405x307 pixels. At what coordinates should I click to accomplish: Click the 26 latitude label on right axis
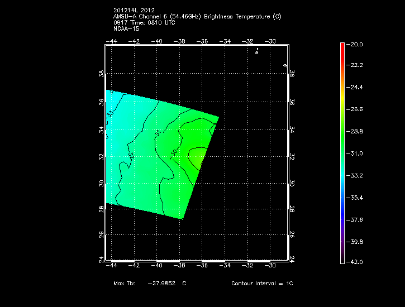click(292, 235)
